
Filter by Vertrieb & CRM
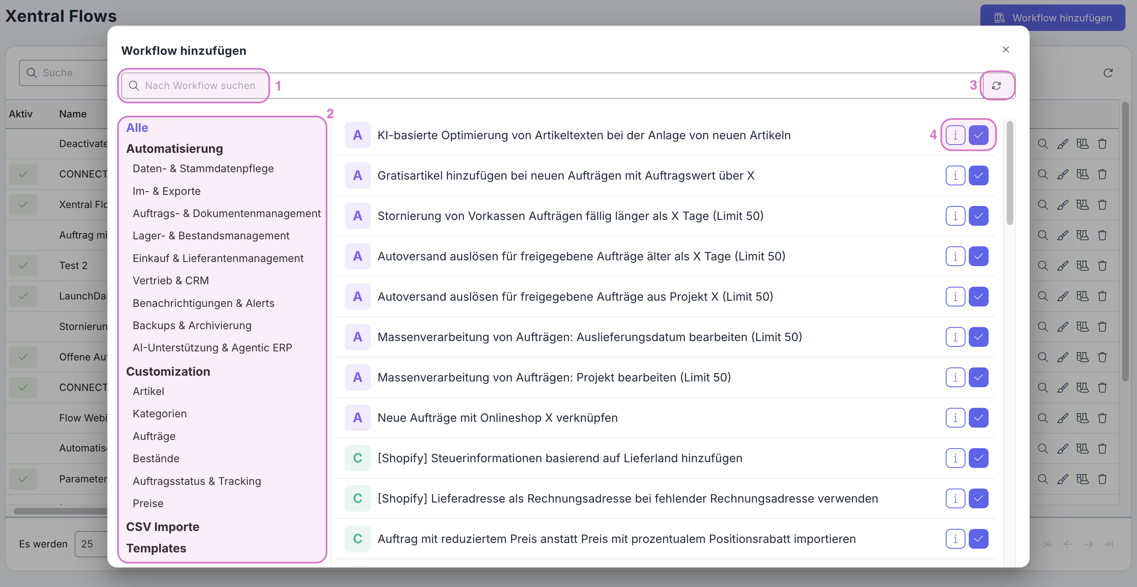pyautogui.click(x=170, y=281)
